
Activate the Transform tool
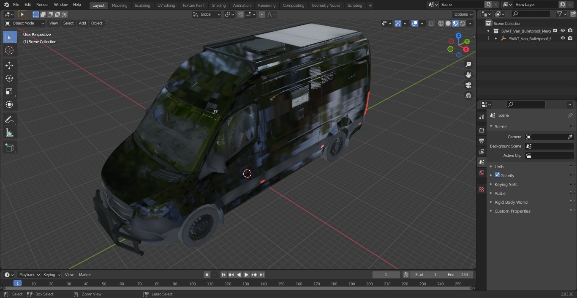pos(9,104)
